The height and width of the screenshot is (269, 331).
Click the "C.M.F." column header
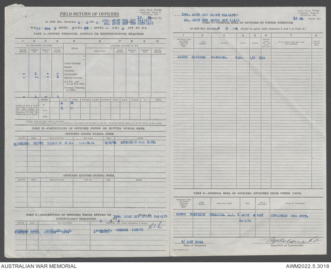pos(75,100)
